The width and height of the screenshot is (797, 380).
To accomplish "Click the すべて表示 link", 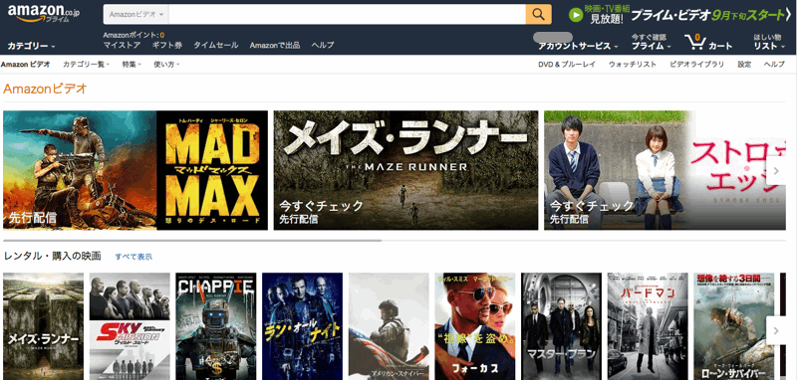I will pyautogui.click(x=133, y=257).
